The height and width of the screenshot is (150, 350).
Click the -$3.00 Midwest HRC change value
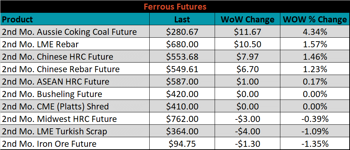tap(247, 119)
